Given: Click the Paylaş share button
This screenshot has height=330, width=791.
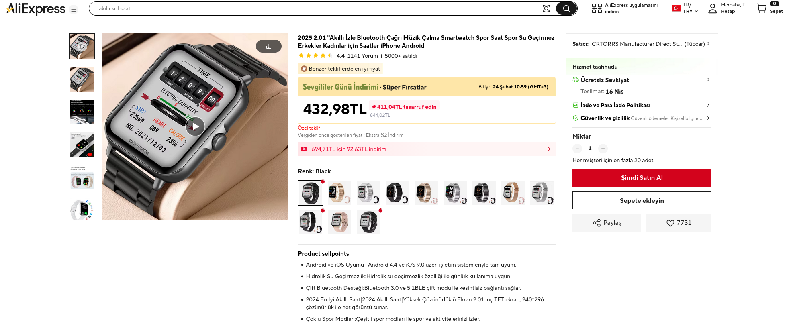Looking at the screenshot, I should pyautogui.click(x=607, y=223).
